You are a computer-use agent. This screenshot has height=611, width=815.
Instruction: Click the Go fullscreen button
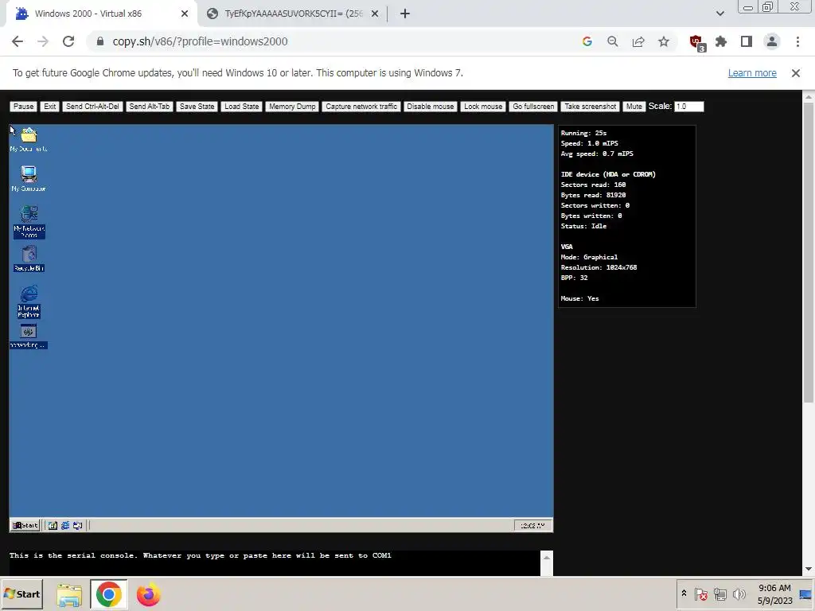click(533, 107)
